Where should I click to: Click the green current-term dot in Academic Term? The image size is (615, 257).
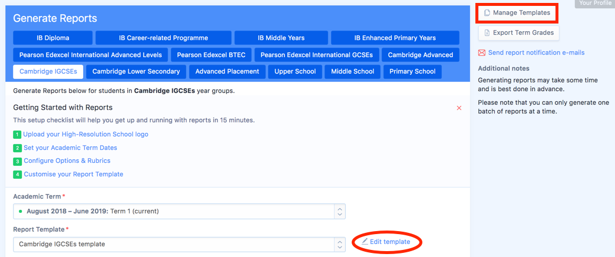[x=21, y=211]
